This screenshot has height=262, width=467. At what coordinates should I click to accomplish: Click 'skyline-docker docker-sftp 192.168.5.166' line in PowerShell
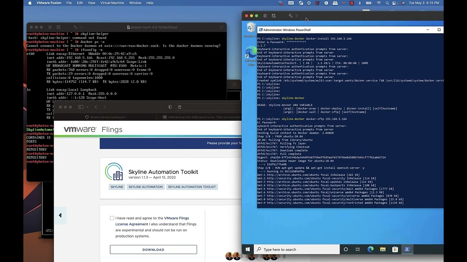pyautogui.click(x=314, y=119)
